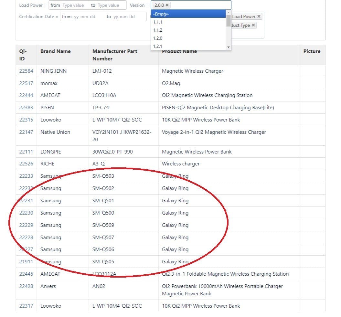Open Qi-ID 22428 link
The image size is (341, 317).
[26, 286]
